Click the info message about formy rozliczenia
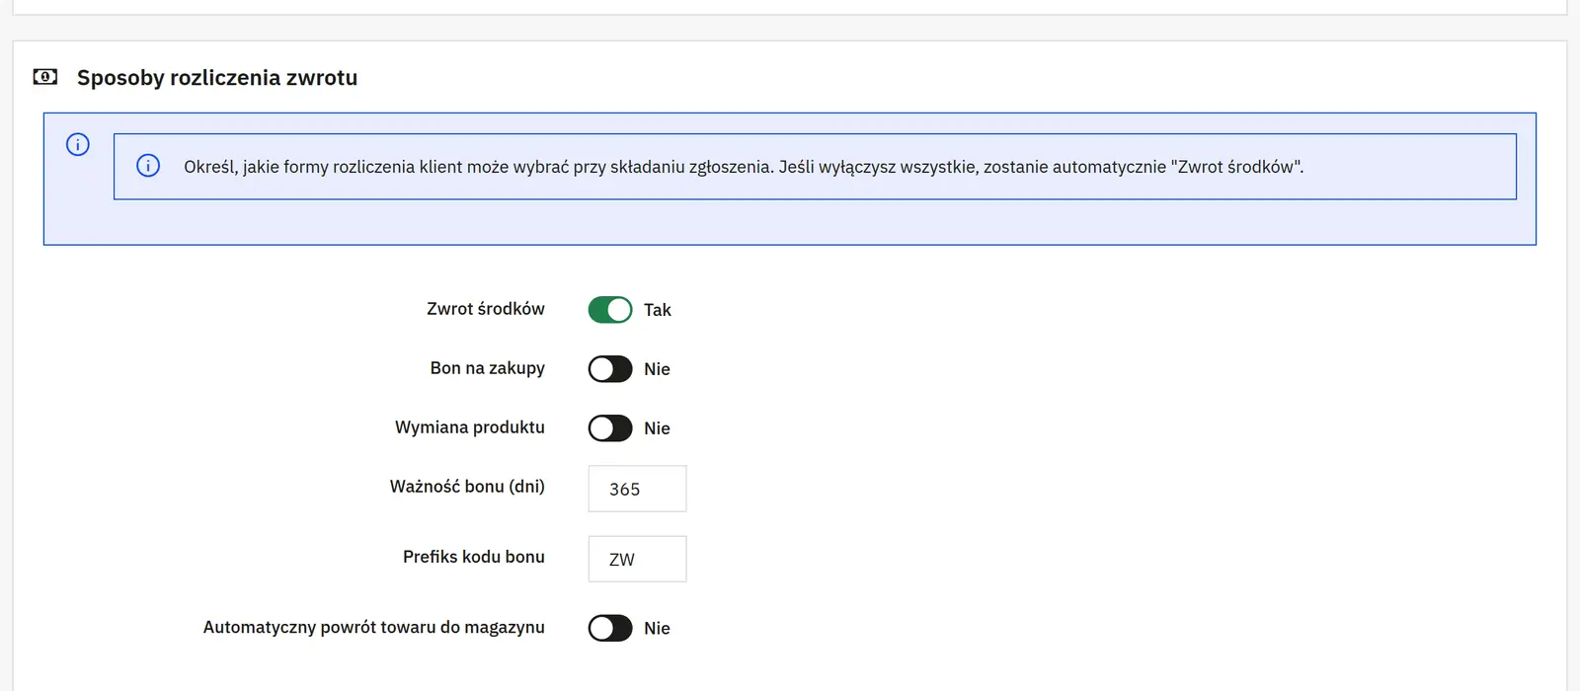This screenshot has height=691, width=1580. tap(744, 167)
